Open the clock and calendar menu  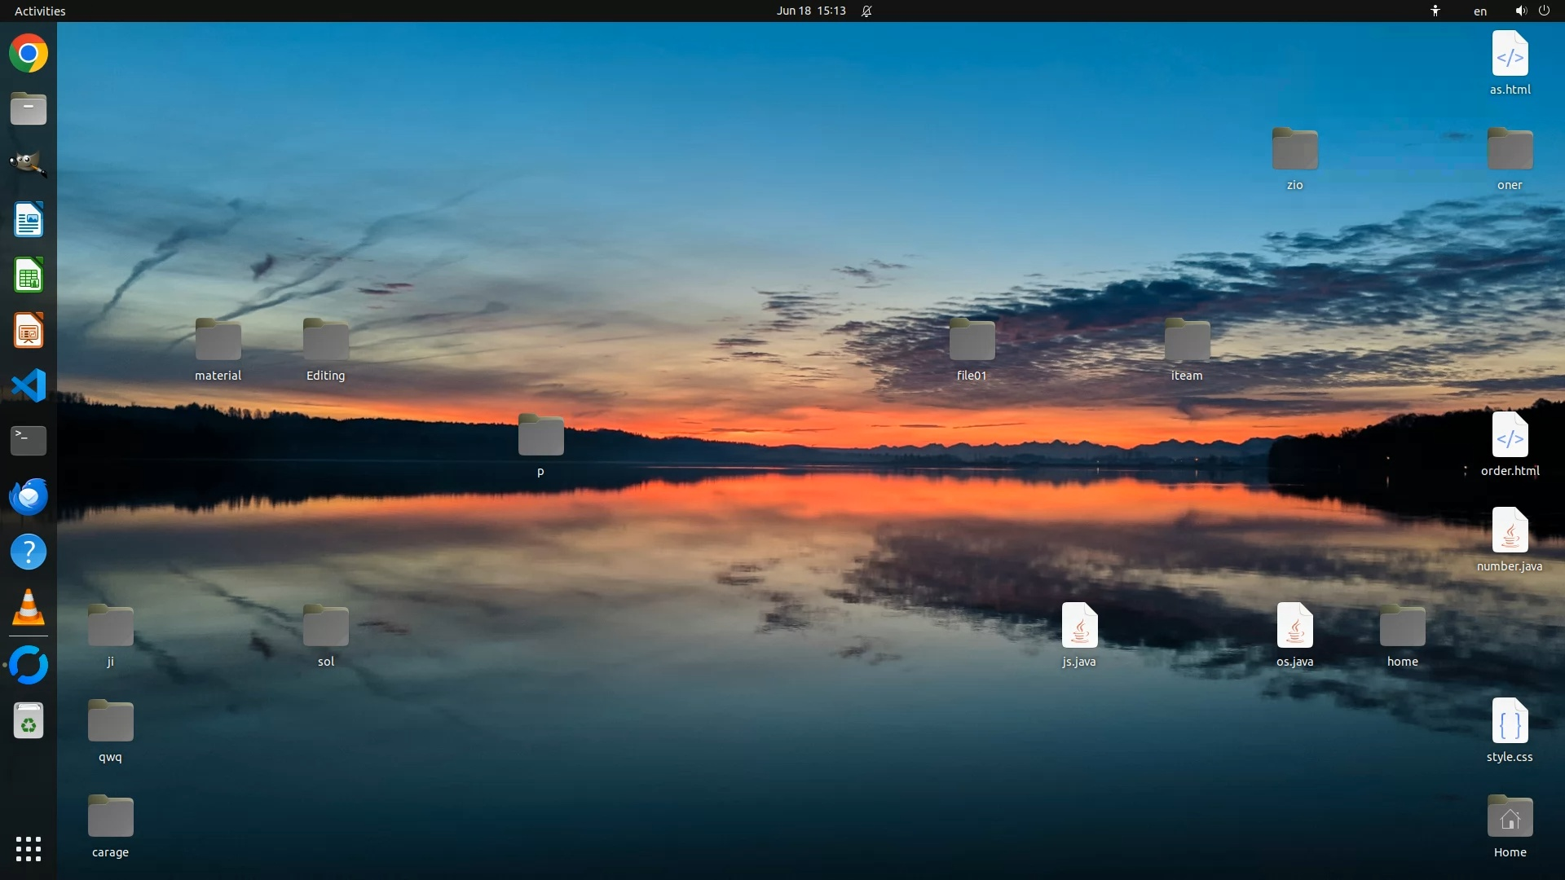[x=810, y=11]
